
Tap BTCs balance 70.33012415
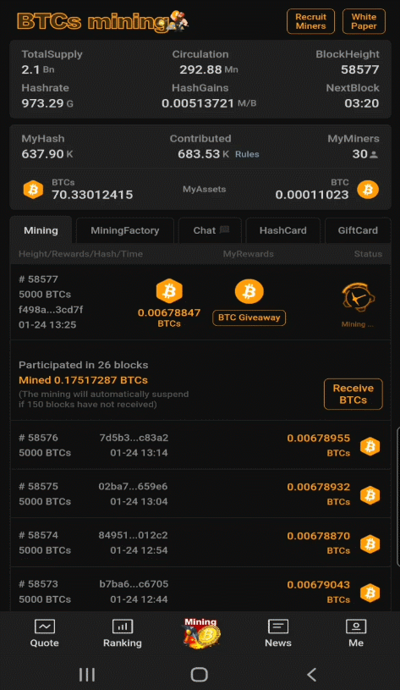click(92, 195)
